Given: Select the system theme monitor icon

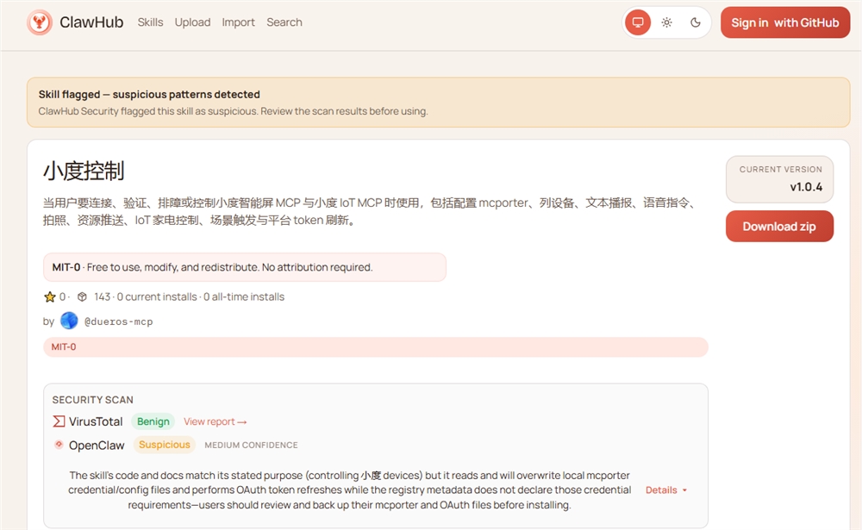Looking at the screenshot, I should point(637,22).
